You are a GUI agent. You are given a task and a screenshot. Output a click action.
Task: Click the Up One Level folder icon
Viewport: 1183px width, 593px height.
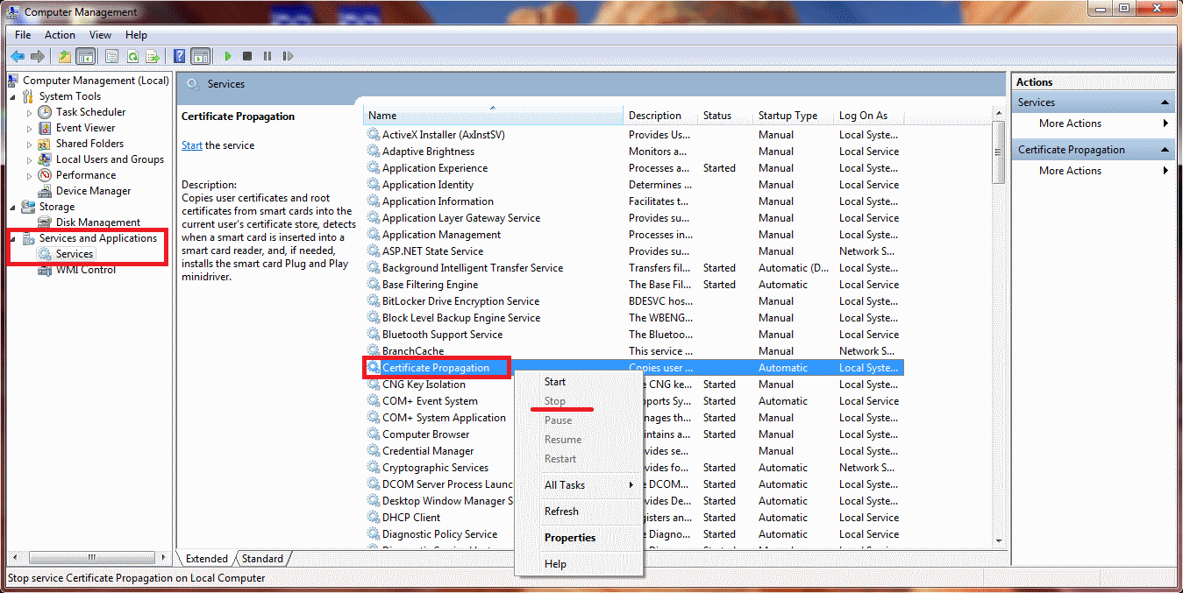click(x=65, y=56)
